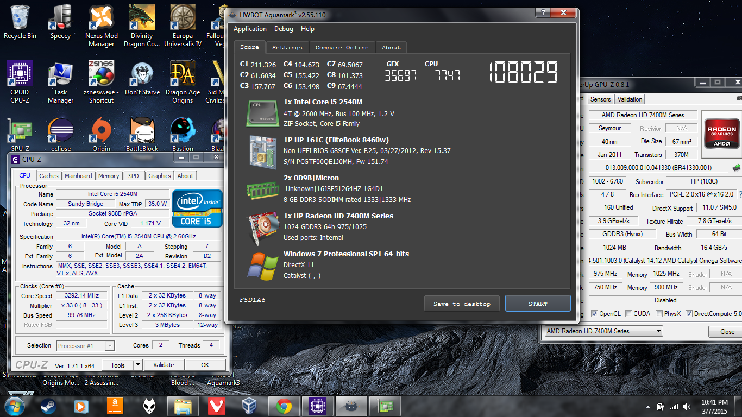The height and width of the screenshot is (417, 742).
Task: Switch to the Sensors tab in GPU-Z
Action: 601,99
